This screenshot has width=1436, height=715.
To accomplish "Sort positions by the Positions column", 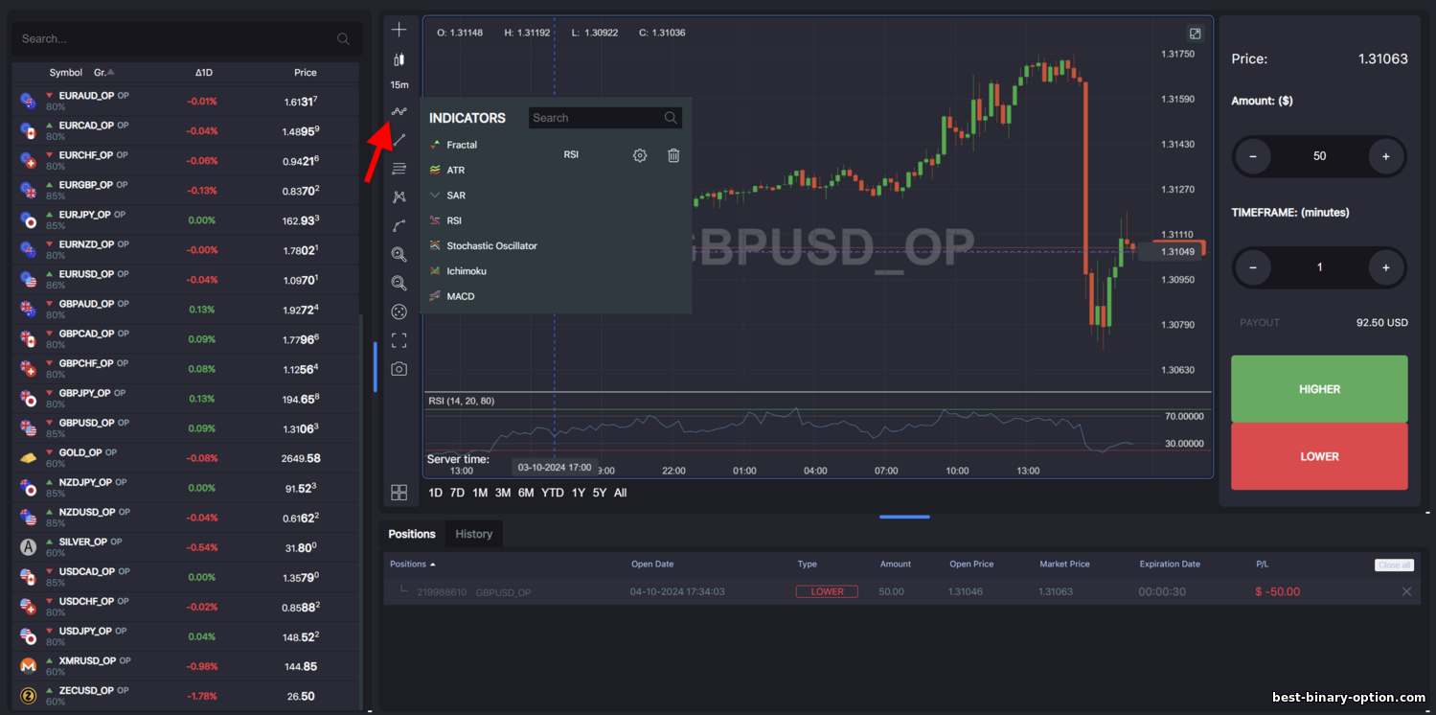I will pos(413,565).
